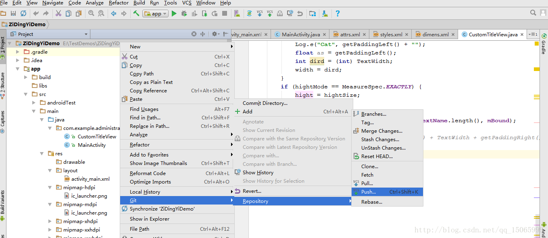Expand the .idea folder arrow
This screenshot has width=548, height=238.
[18, 60]
